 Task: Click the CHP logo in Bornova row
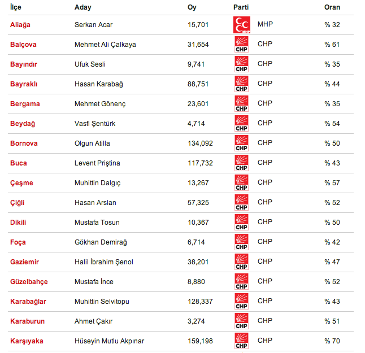241,143
